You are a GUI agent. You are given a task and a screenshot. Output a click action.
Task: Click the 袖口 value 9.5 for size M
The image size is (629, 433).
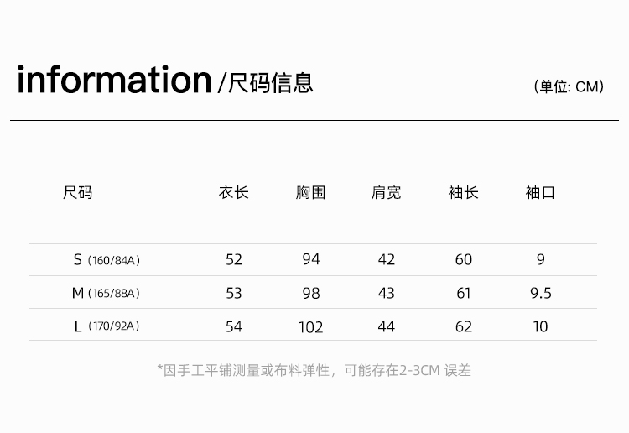point(541,293)
